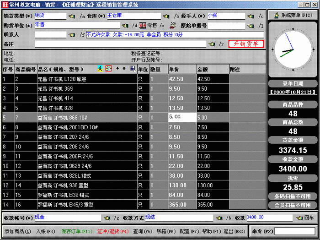Click the empty 联系人 input field
The width and height of the screenshot is (320, 240).
(51, 34)
